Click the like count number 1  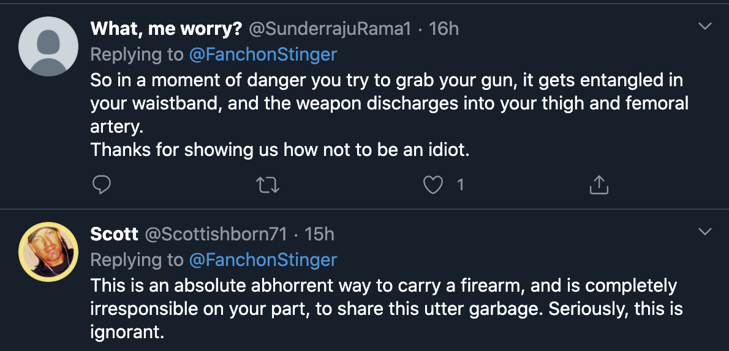(460, 186)
